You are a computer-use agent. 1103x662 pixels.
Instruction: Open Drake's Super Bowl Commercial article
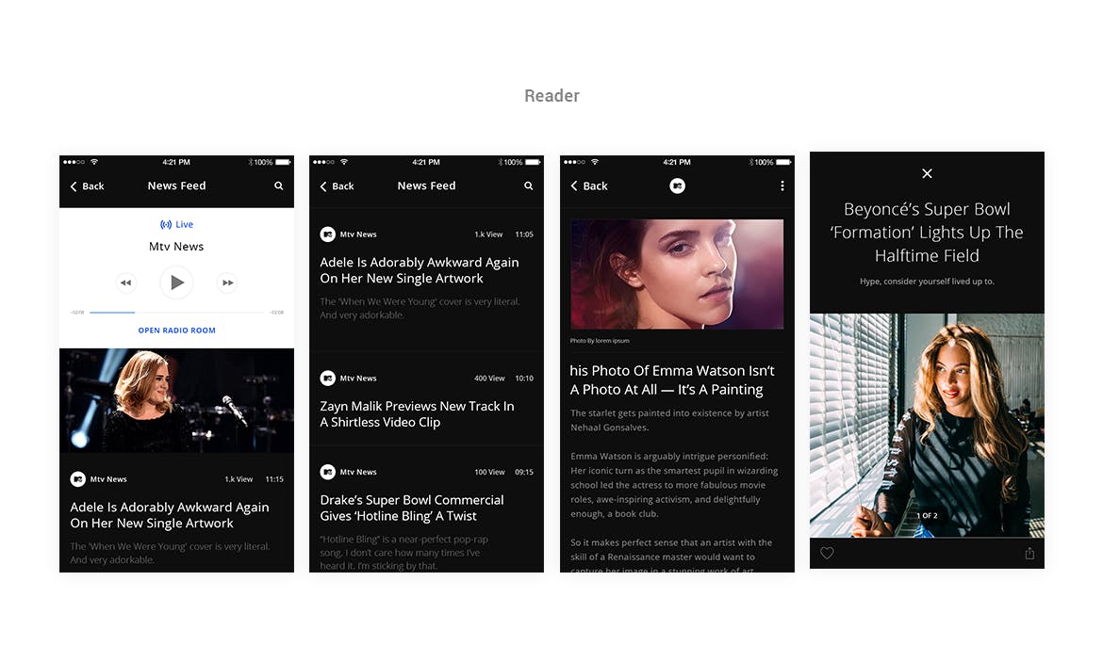pos(412,508)
